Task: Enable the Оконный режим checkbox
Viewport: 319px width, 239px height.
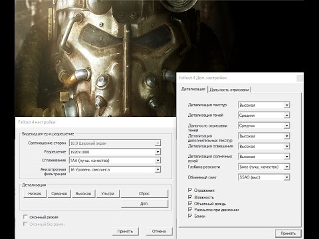Action: click(25, 216)
